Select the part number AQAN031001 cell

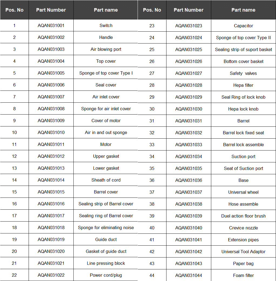[x=51, y=25]
